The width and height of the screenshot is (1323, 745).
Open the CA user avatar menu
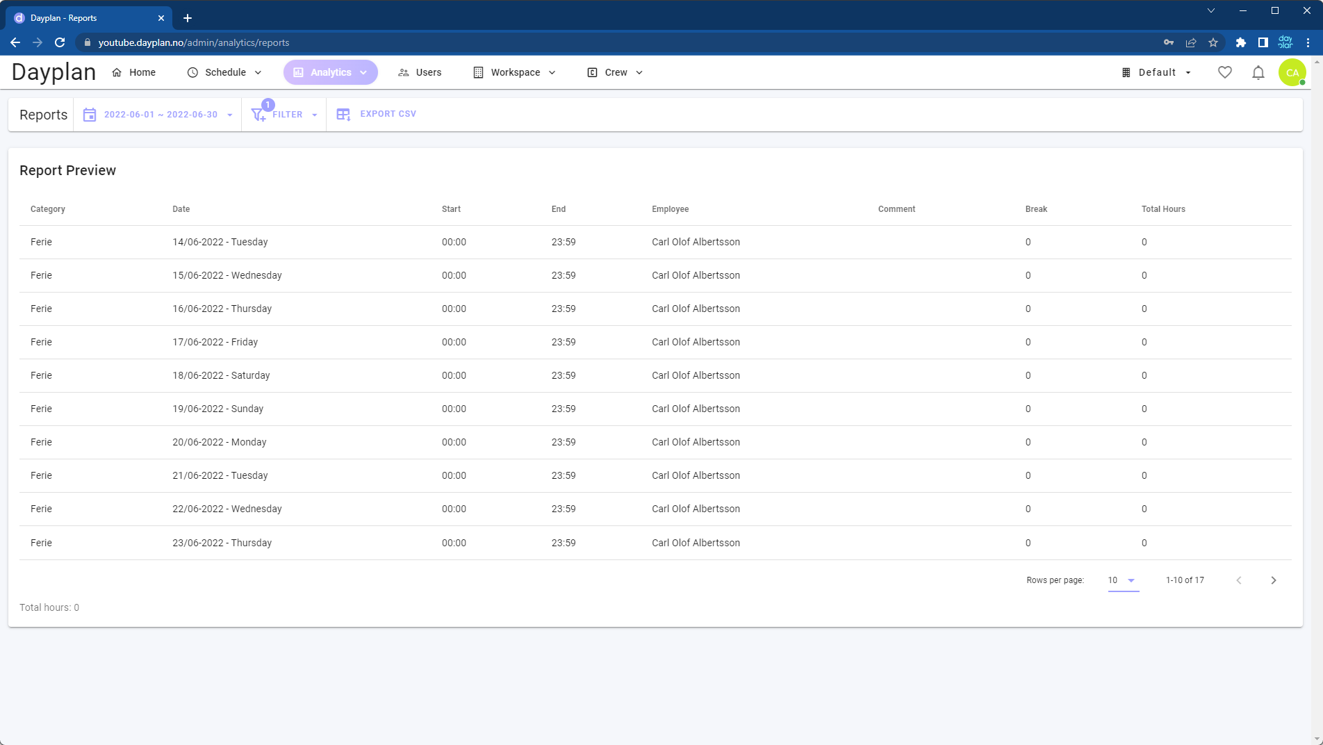(x=1292, y=72)
